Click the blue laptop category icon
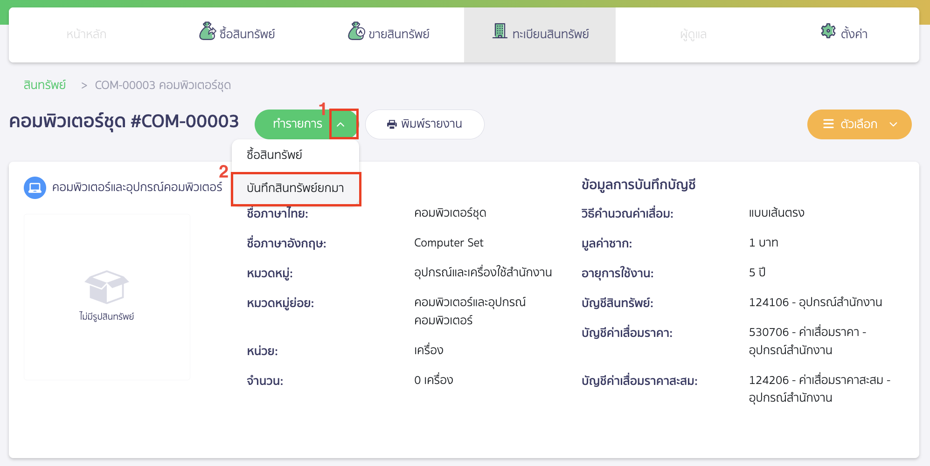This screenshot has width=930, height=466. point(35,188)
